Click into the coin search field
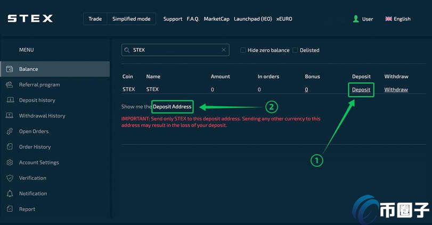The image size is (432, 225). pyautogui.click(x=175, y=50)
